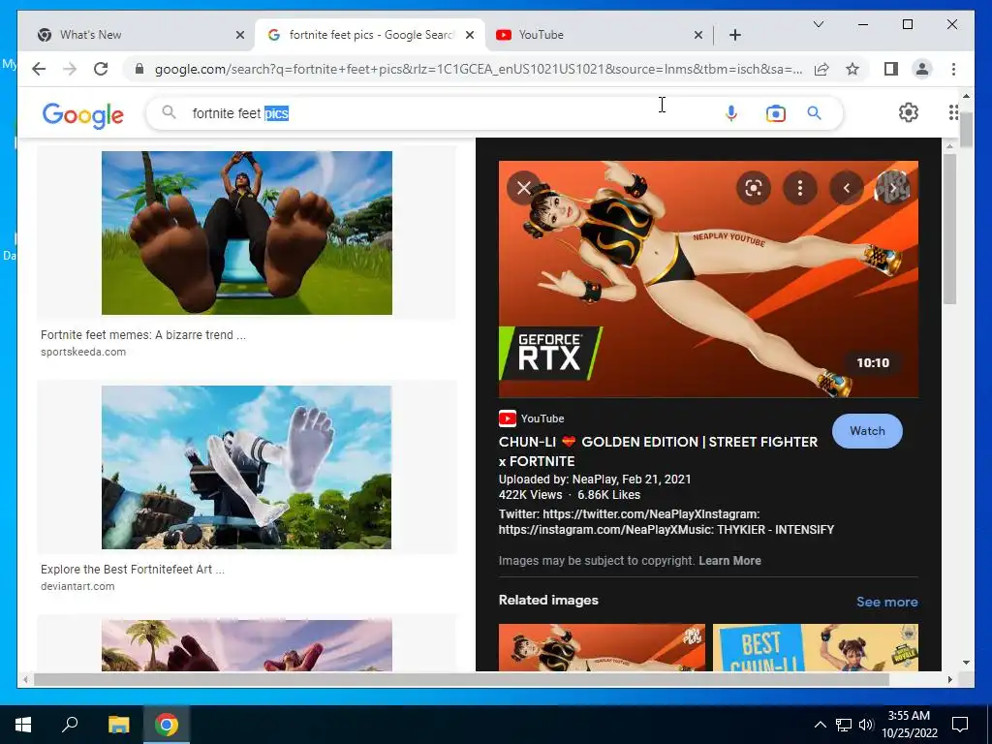
Task: Open more options on the image preview
Action: pyautogui.click(x=800, y=188)
